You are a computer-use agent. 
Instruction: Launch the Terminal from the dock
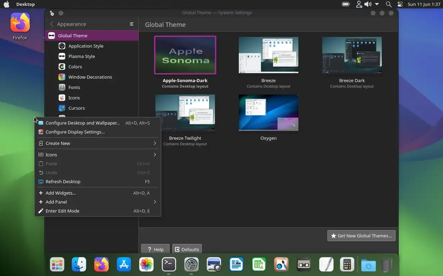[169, 265]
